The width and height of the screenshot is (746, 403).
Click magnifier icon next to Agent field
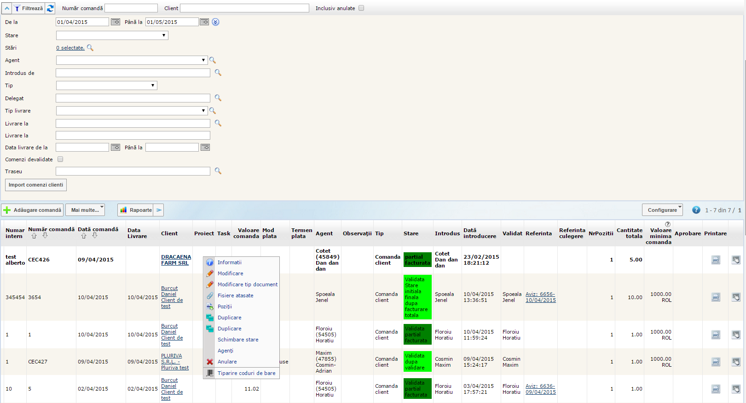click(x=213, y=60)
